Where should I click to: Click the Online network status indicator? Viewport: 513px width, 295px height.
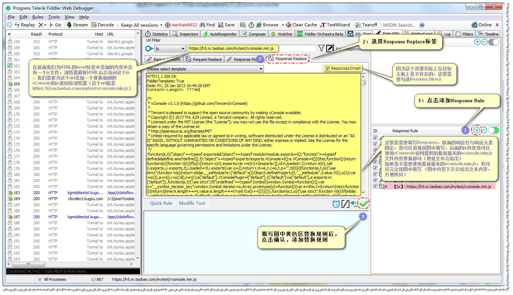(481, 25)
